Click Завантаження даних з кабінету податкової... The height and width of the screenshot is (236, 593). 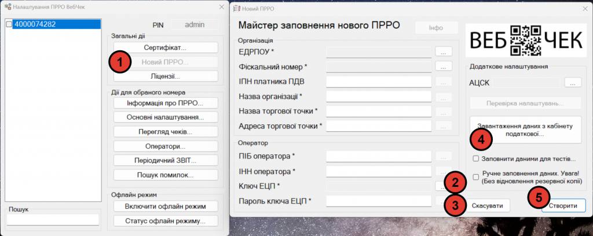pyautogui.click(x=525, y=130)
